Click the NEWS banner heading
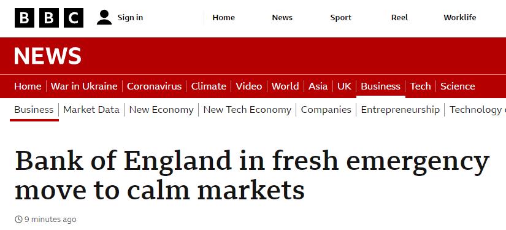 pos(48,56)
